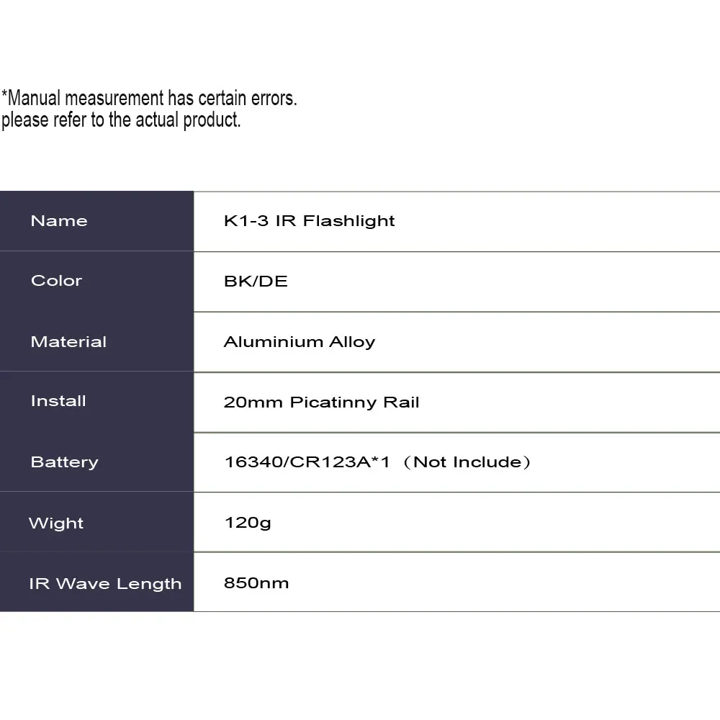Select the Install row label
This screenshot has width=720, height=720.
pos(58,402)
